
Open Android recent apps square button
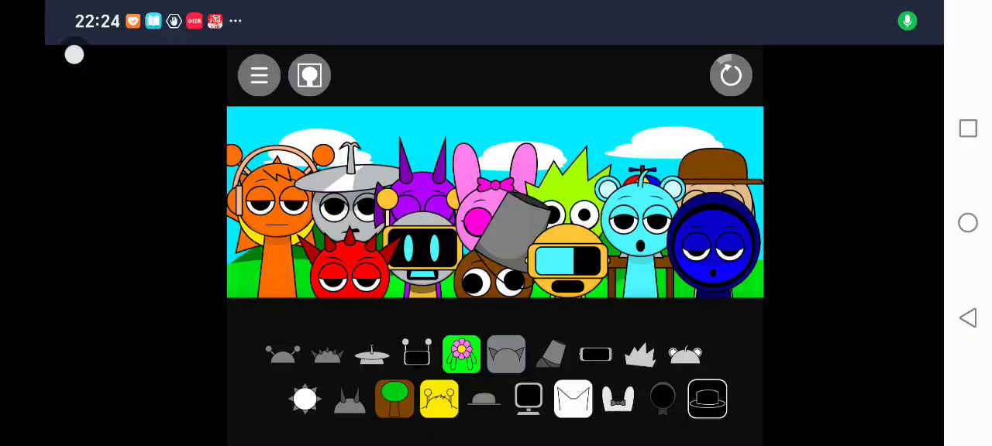point(968,129)
